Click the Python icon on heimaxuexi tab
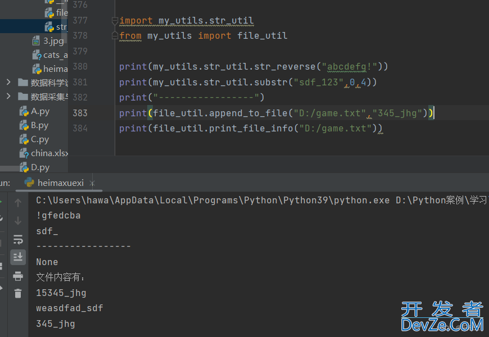This screenshot has height=337, width=489. pos(29,183)
